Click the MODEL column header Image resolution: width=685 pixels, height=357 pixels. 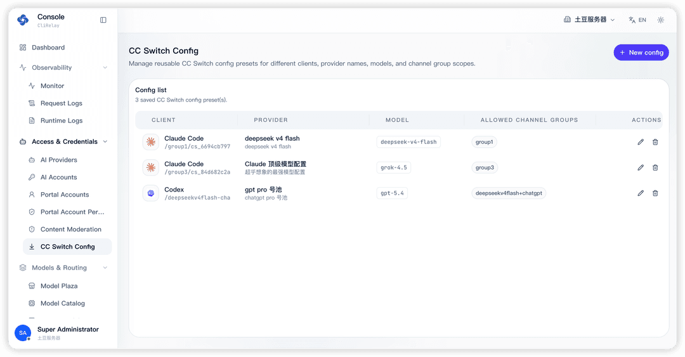tap(397, 120)
